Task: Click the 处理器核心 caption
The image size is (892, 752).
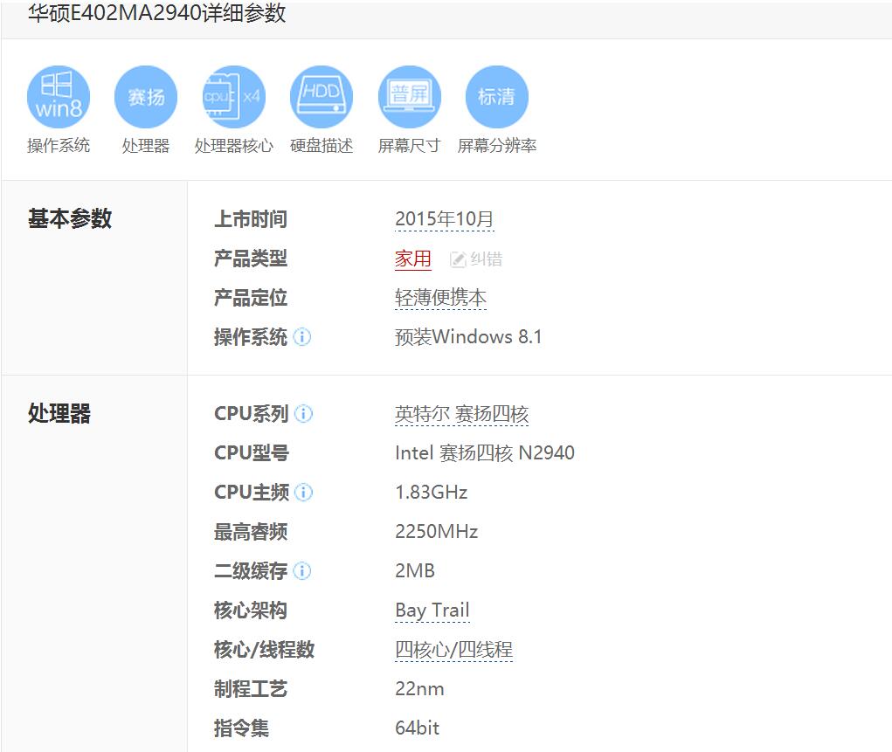Action: 234,146
